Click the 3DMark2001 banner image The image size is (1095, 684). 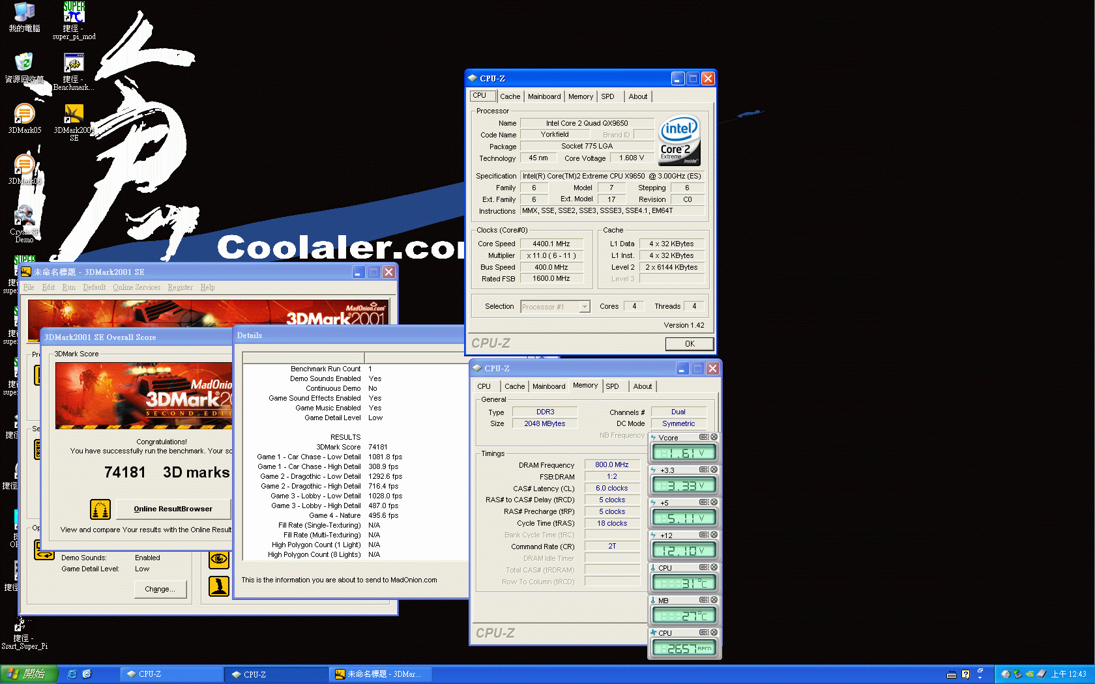pyautogui.click(x=209, y=321)
